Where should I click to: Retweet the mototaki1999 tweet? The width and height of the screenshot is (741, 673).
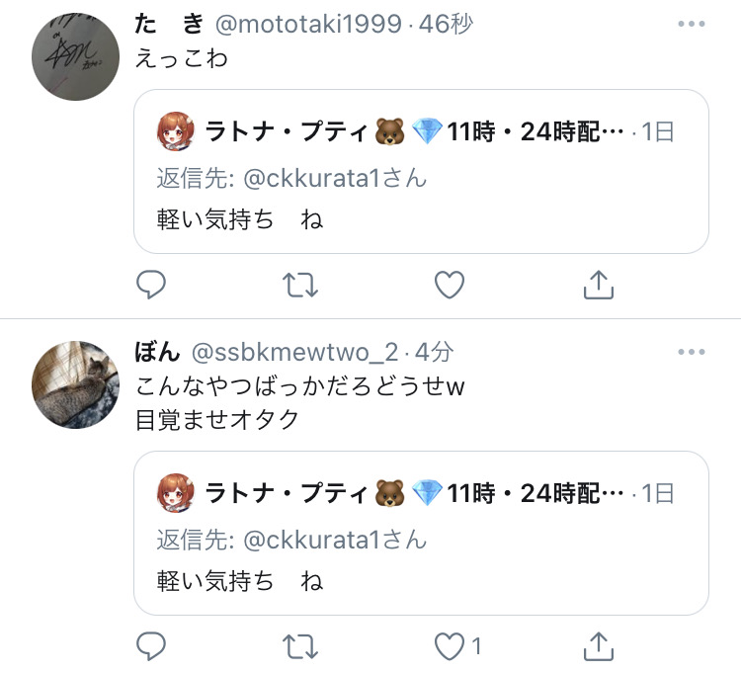click(x=300, y=285)
